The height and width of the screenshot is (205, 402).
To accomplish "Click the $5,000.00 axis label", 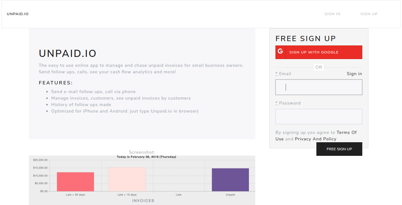I will [41, 183].
